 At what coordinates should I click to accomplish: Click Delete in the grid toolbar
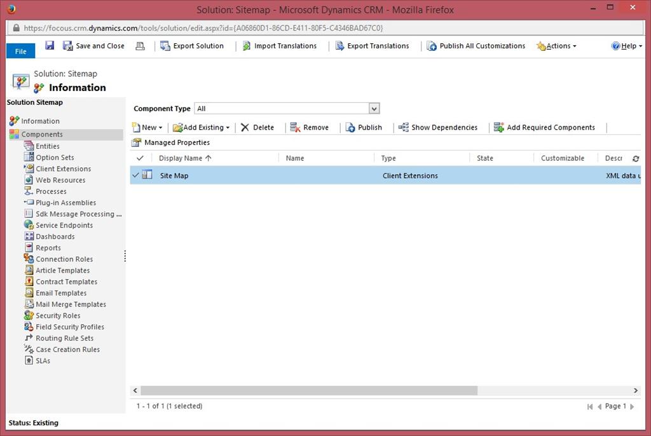[257, 128]
